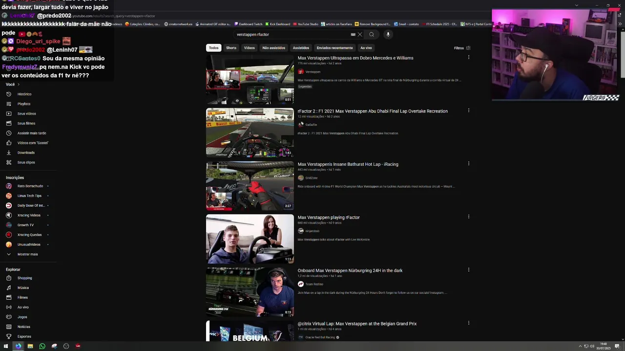Open Vídeos com "Gostei" list
The height and width of the screenshot is (351, 625).
33,143
